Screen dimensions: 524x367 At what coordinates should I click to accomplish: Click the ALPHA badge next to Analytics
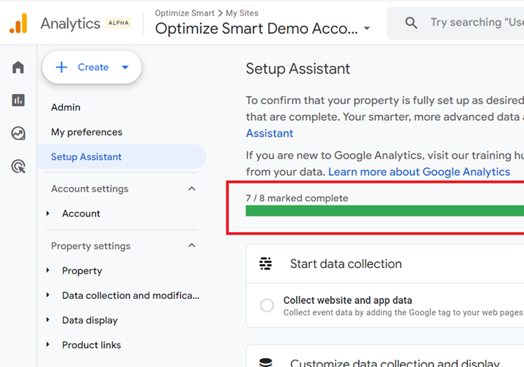pos(119,23)
